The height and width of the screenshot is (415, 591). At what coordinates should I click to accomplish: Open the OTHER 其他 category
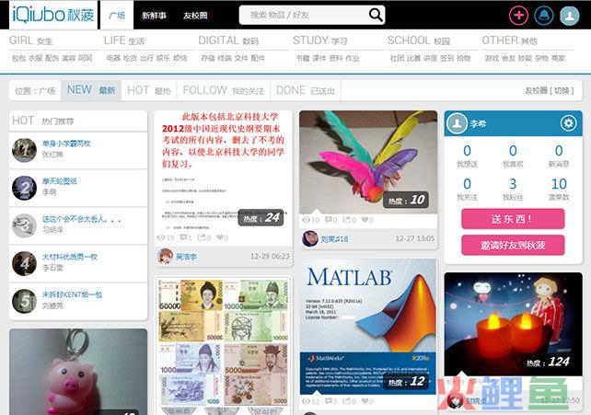coord(510,40)
